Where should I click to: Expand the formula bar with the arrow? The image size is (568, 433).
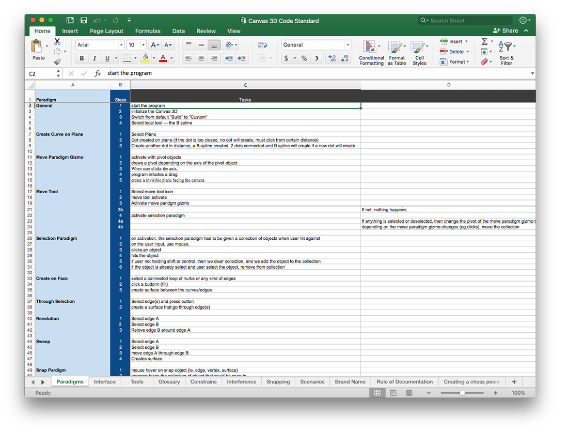tap(532, 73)
